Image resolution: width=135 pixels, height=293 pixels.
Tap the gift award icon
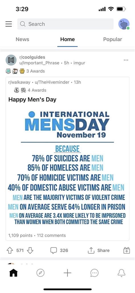point(126,250)
